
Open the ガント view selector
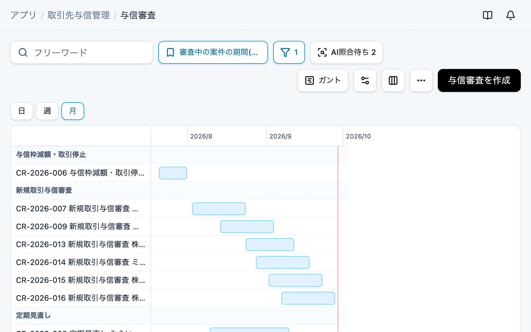pyautogui.click(x=323, y=80)
